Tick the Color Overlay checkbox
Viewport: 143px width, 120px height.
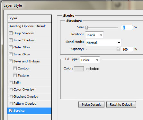(x=11, y=89)
